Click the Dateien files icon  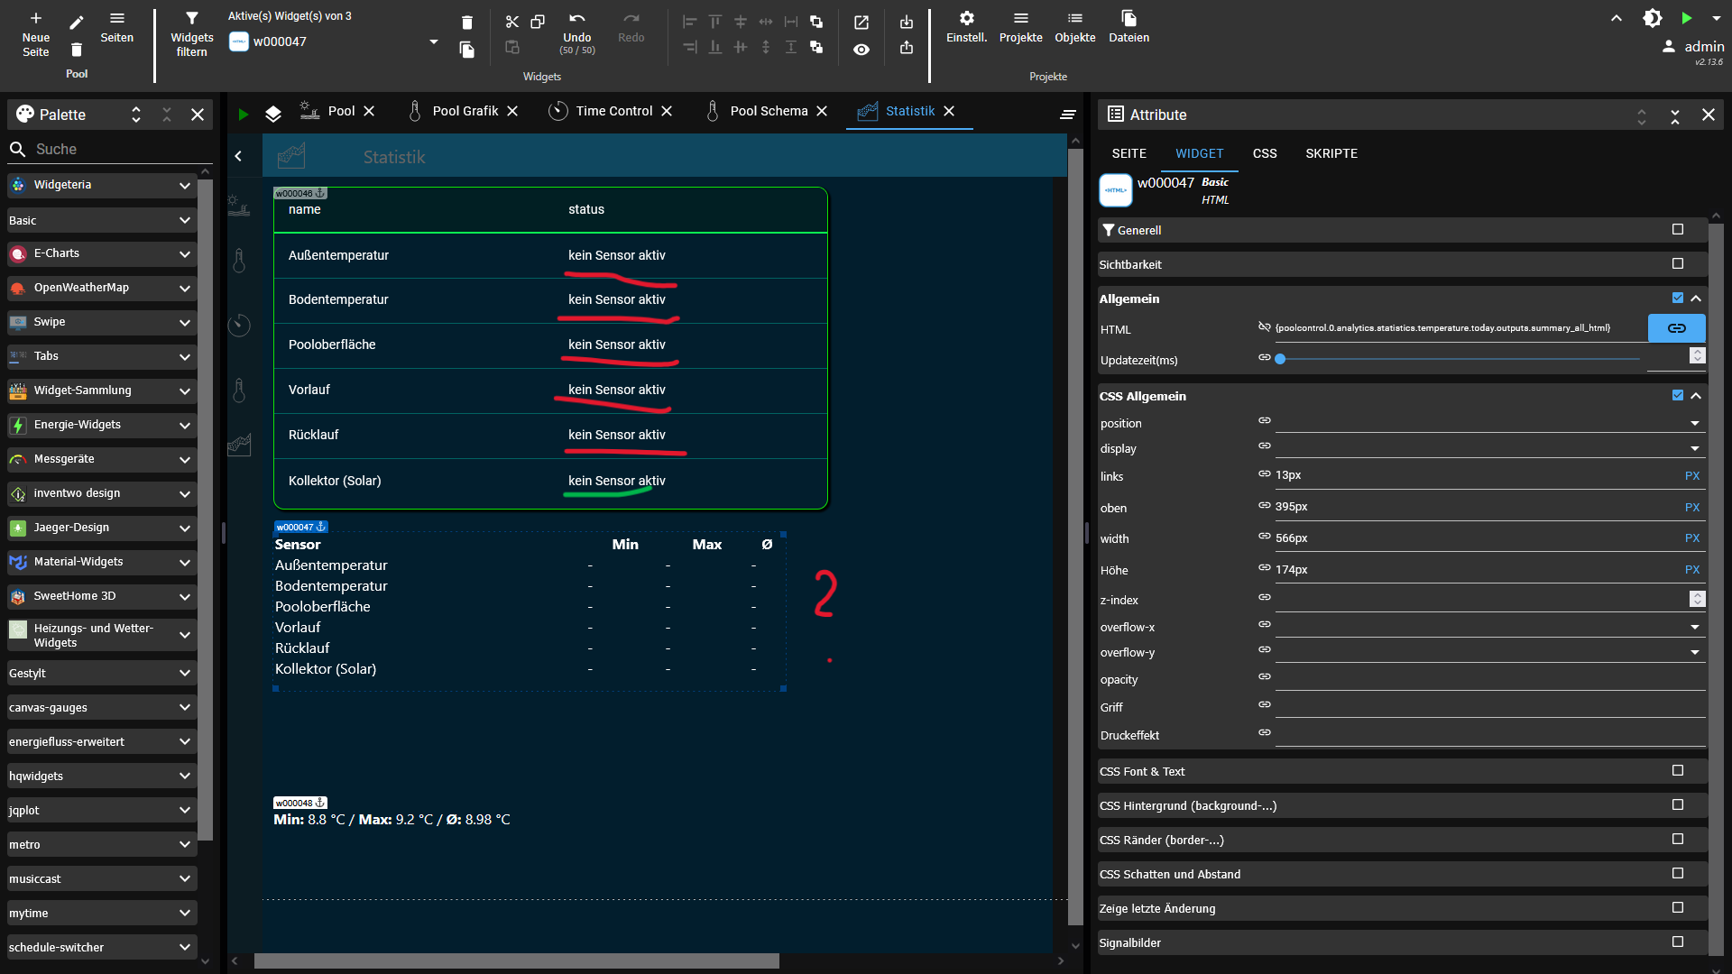[1129, 19]
